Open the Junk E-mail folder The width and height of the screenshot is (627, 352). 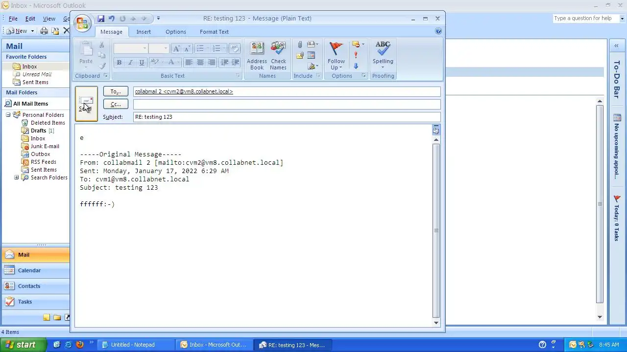(45, 146)
